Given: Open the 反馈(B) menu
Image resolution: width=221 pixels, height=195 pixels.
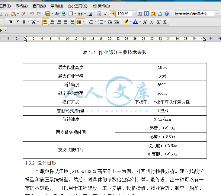Looking at the screenshot, I should tap(101, 6).
